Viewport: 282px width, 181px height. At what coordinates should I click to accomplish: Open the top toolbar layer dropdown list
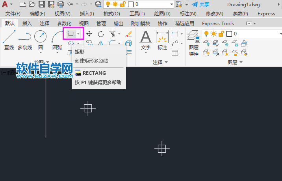172,4
